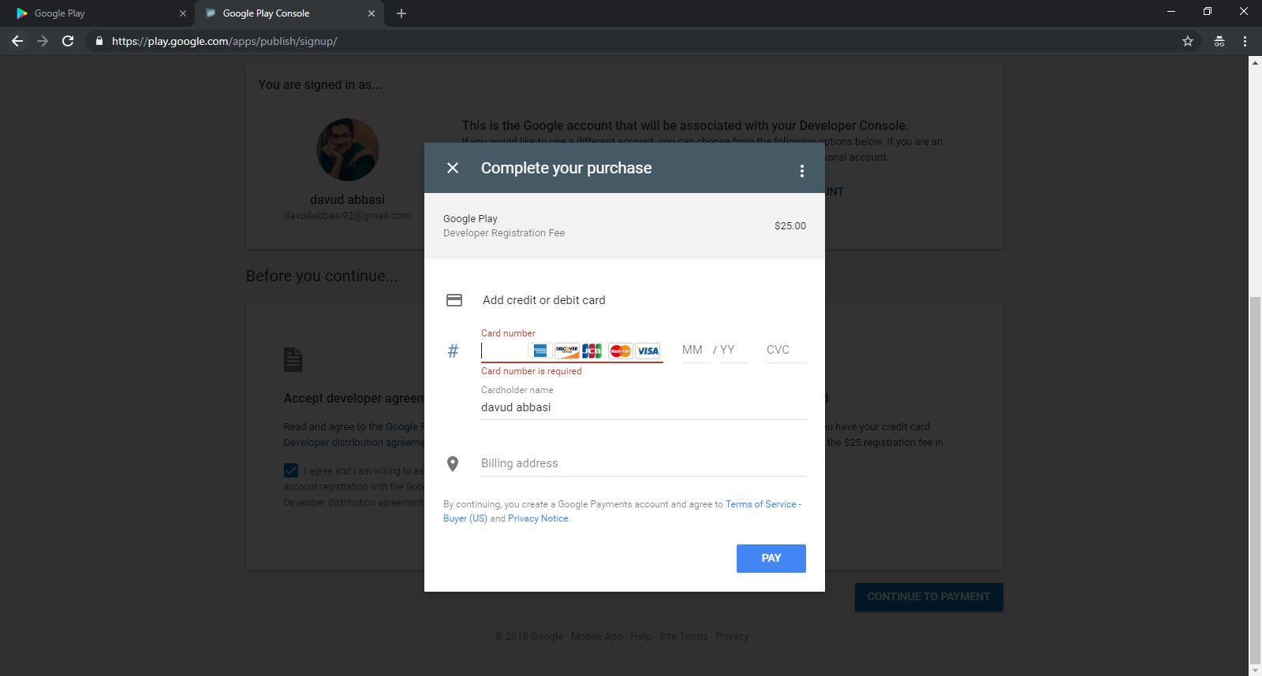
Task: Click the JCB card logo
Action: click(592, 351)
